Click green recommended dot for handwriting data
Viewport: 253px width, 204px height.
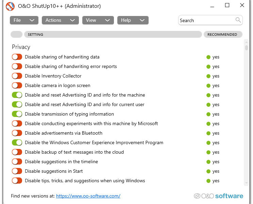click(x=208, y=57)
